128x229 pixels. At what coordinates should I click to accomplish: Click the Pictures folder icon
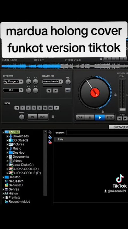coord(11,144)
